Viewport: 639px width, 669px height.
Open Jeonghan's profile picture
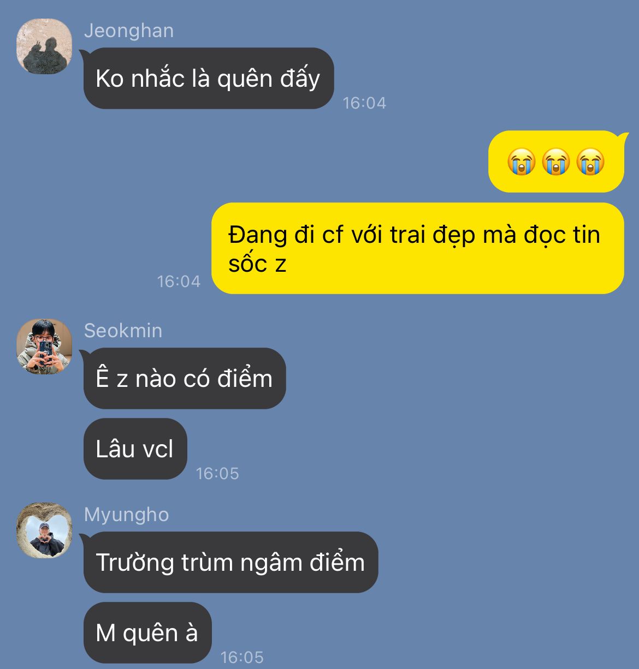coord(44,46)
